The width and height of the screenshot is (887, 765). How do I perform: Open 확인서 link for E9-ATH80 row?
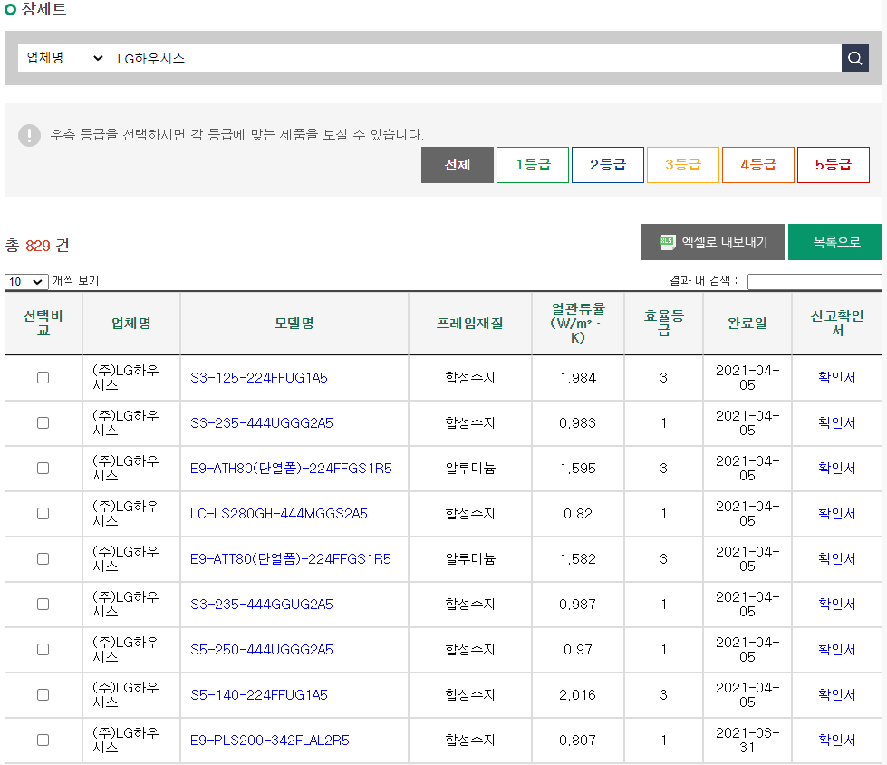(836, 468)
